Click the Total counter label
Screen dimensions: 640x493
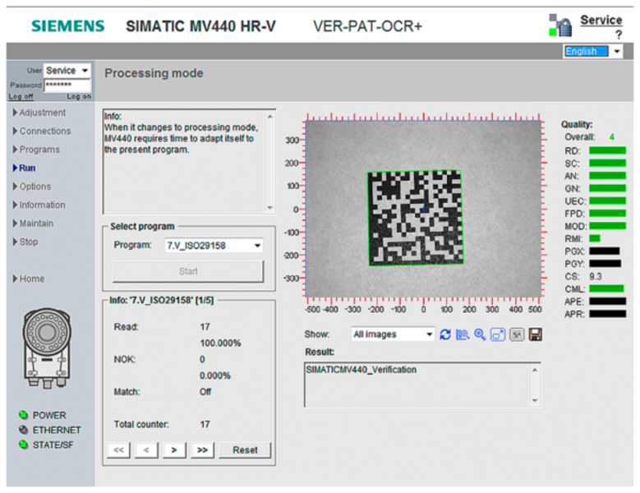(x=141, y=425)
